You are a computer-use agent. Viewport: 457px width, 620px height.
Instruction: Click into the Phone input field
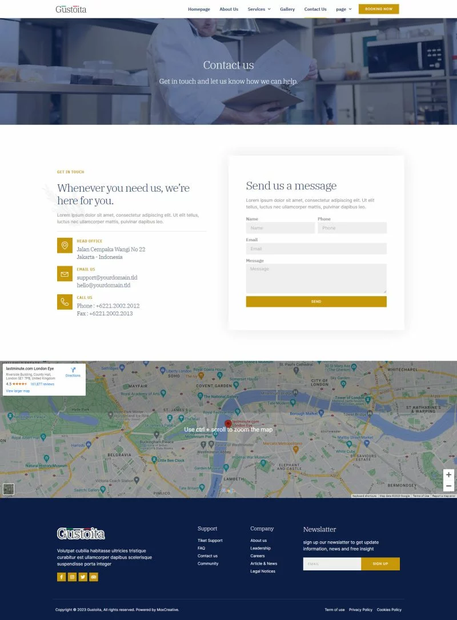(x=352, y=228)
